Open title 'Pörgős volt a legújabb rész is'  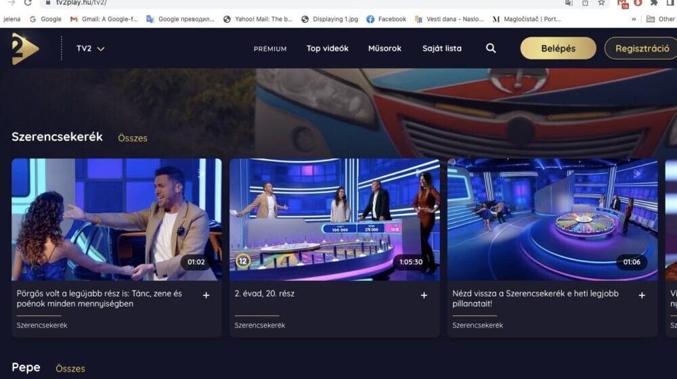[x=100, y=298]
